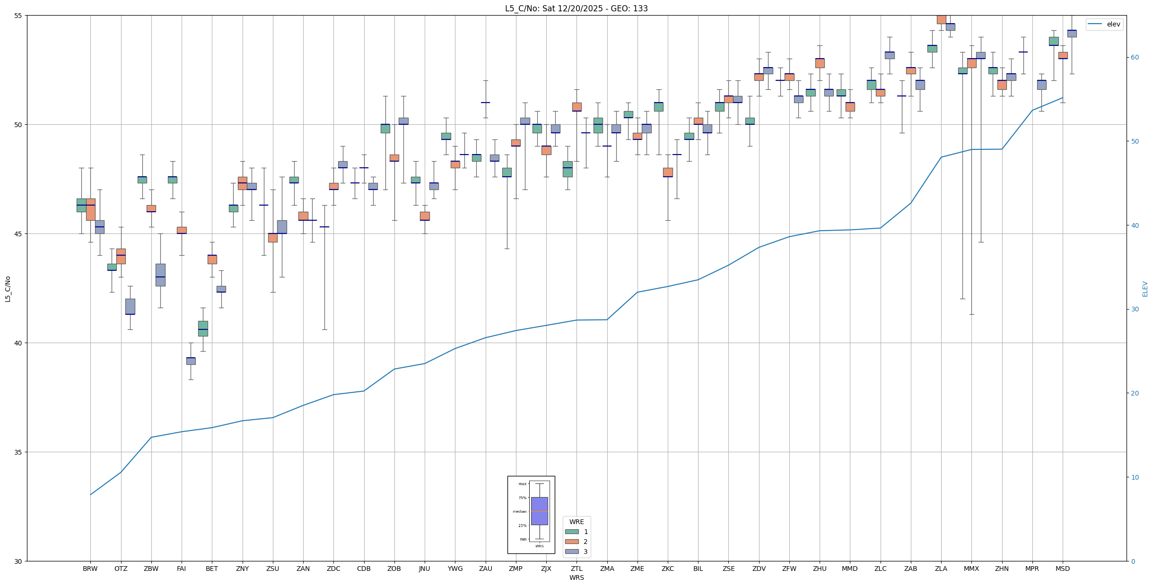Click the orange WRE 2 legend swatch
The image size is (1153, 586).
pos(571,542)
